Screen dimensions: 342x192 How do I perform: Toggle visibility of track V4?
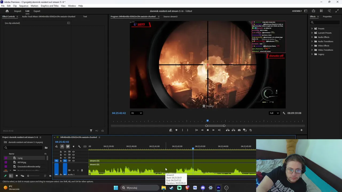click(x=73, y=152)
